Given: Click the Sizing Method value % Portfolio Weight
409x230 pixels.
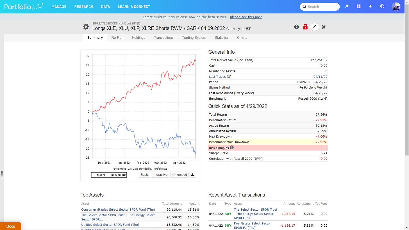Looking at the screenshot, I should point(313,88).
